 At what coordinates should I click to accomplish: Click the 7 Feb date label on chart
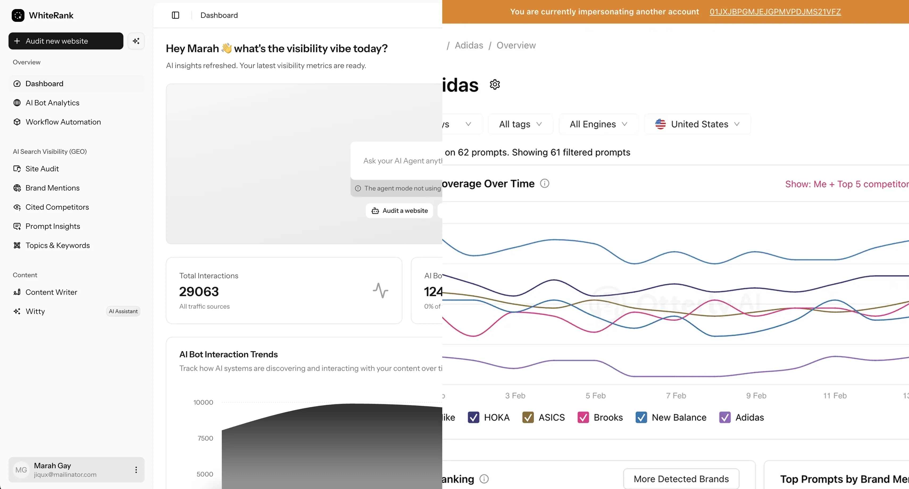676,395
